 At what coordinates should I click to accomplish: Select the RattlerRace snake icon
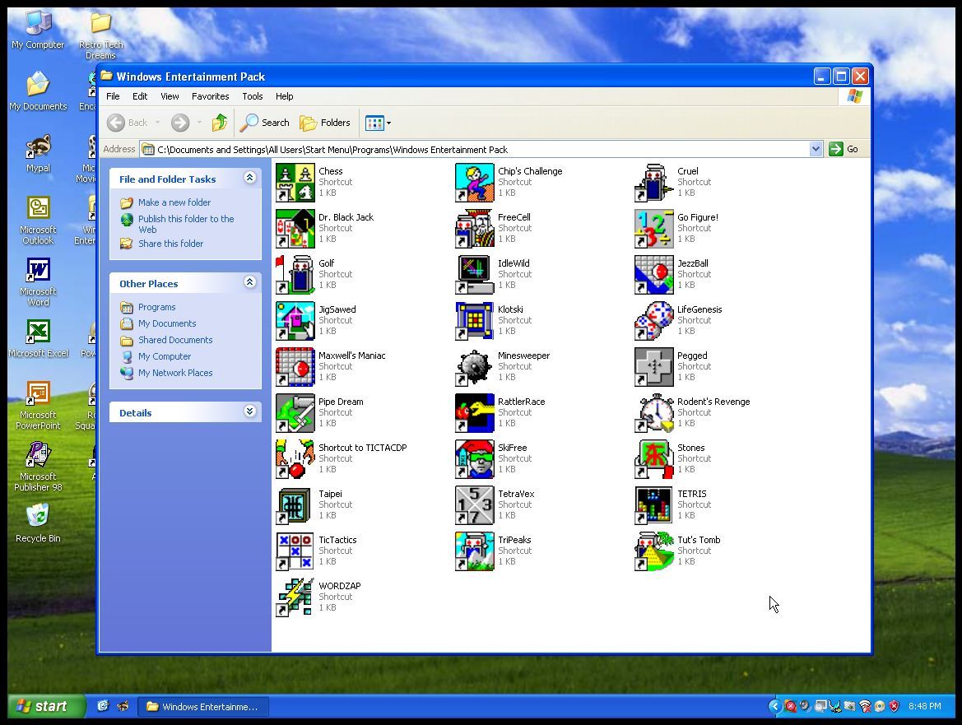coord(474,413)
